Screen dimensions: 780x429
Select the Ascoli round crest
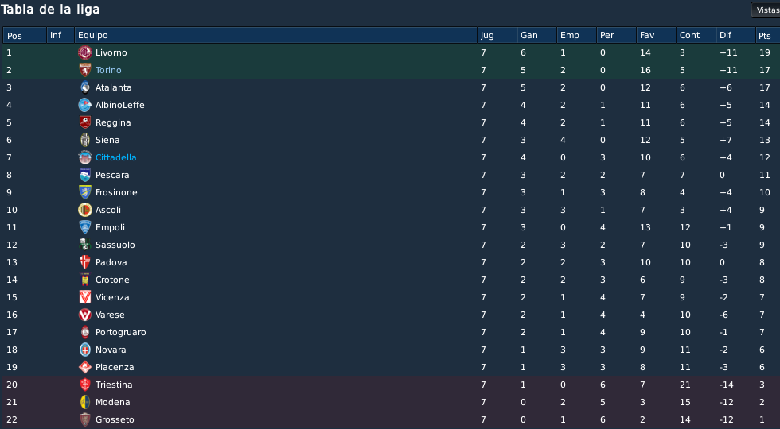[85, 210]
